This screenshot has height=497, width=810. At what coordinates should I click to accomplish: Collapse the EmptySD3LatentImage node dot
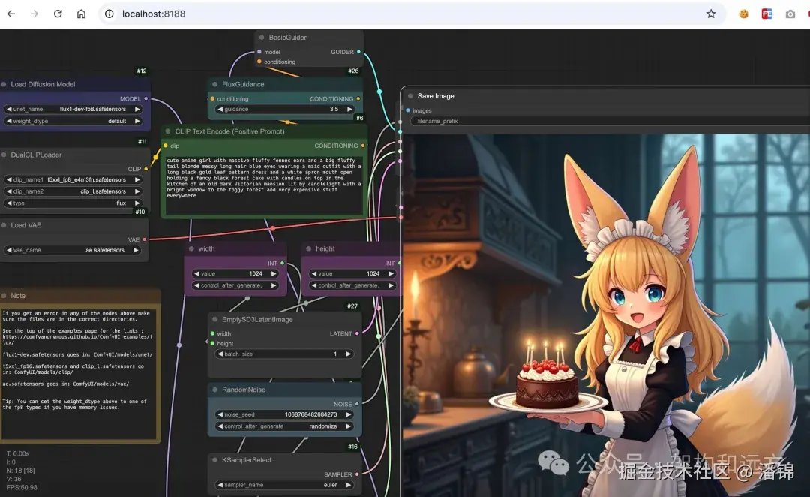215,319
